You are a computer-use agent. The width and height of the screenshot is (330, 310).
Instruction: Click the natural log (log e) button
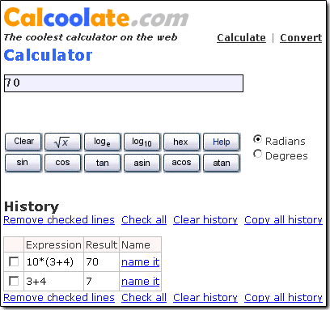[102, 142]
